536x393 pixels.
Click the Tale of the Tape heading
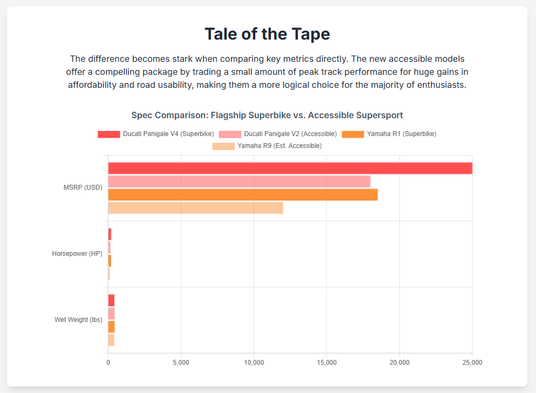click(x=267, y=34)
